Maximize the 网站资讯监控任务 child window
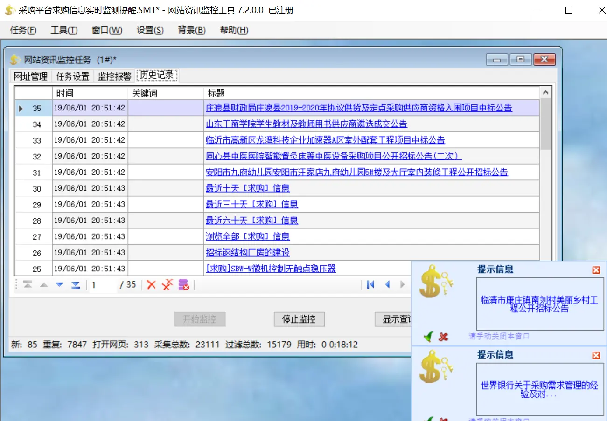 (x=521, y=60)
